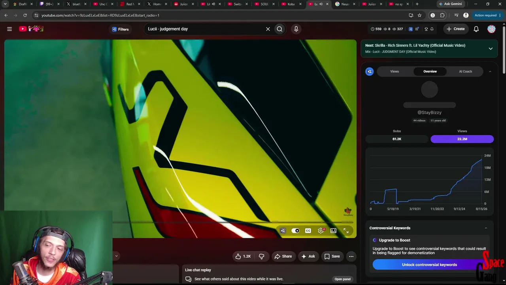Click the vidIQ logo in the overview panel
The width and height of the screenshot is (506, 285).
[370, 71]
